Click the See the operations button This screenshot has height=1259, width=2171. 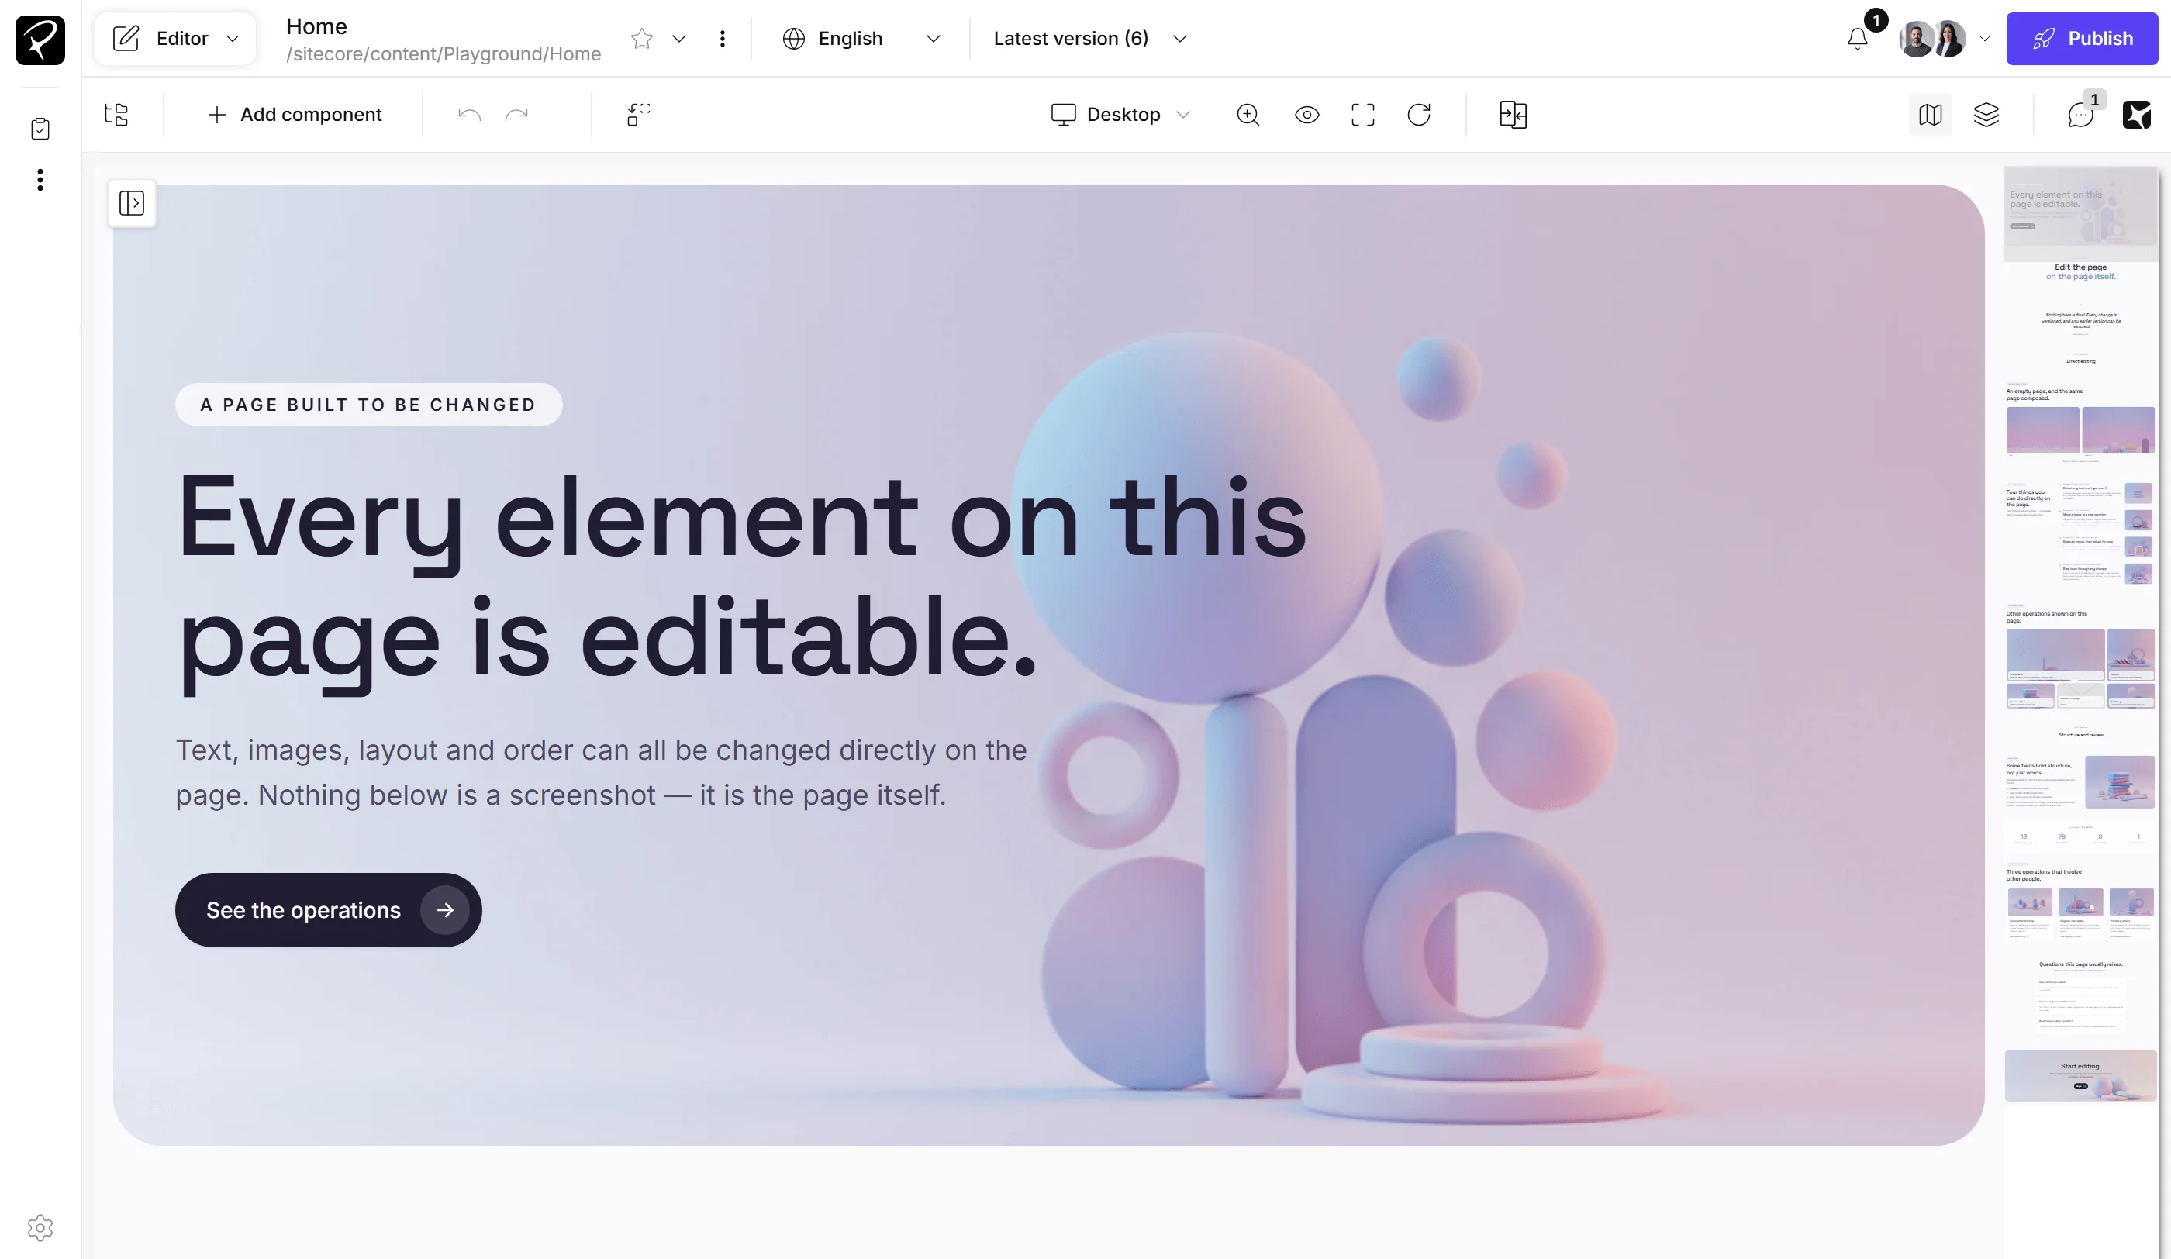[328, 910]
